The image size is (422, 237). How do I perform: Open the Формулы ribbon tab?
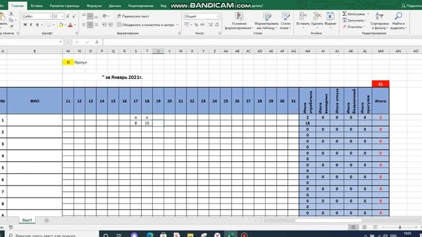point(94,6)
